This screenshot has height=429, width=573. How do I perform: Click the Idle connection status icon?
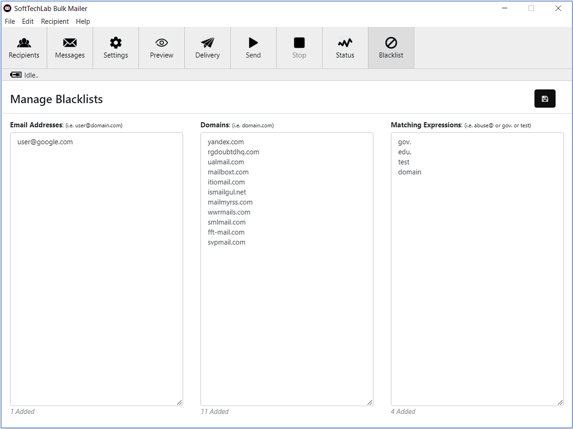click(16, 75)
